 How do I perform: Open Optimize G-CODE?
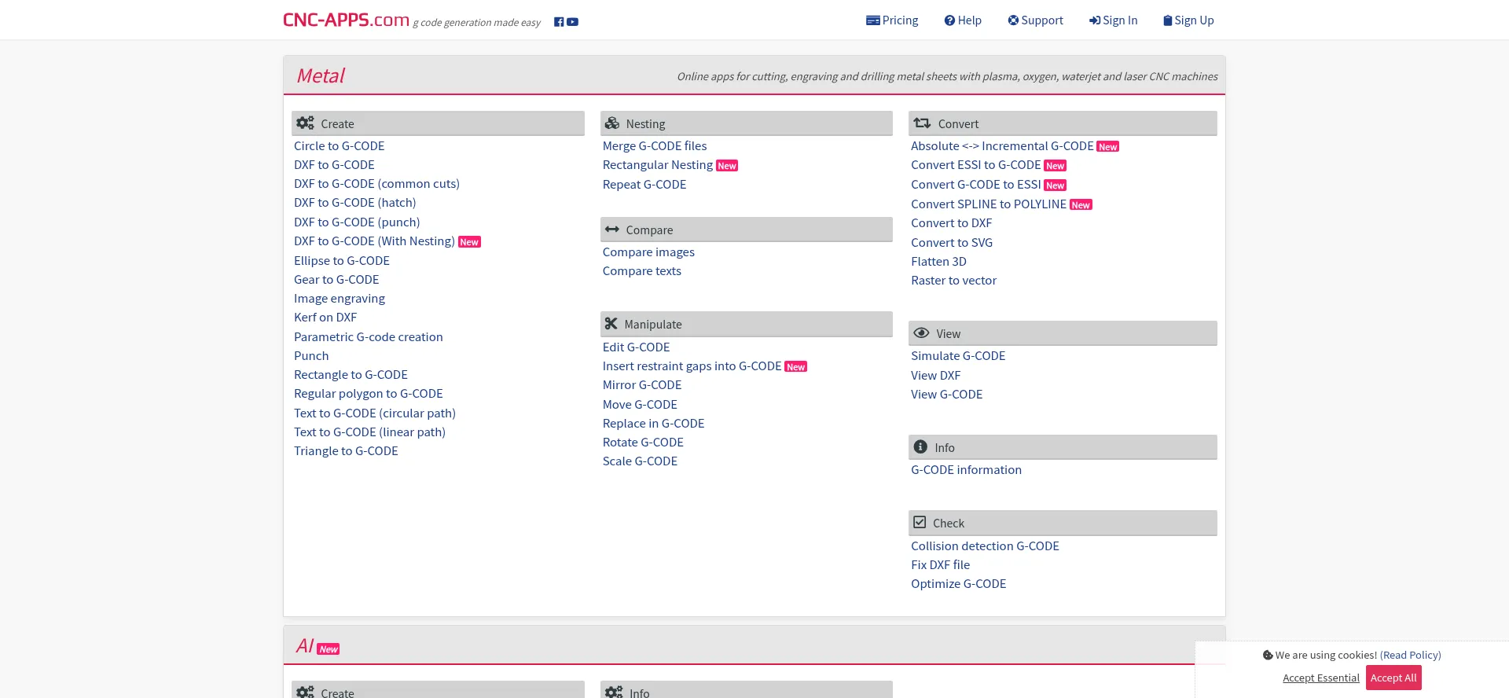click(958, 583)
